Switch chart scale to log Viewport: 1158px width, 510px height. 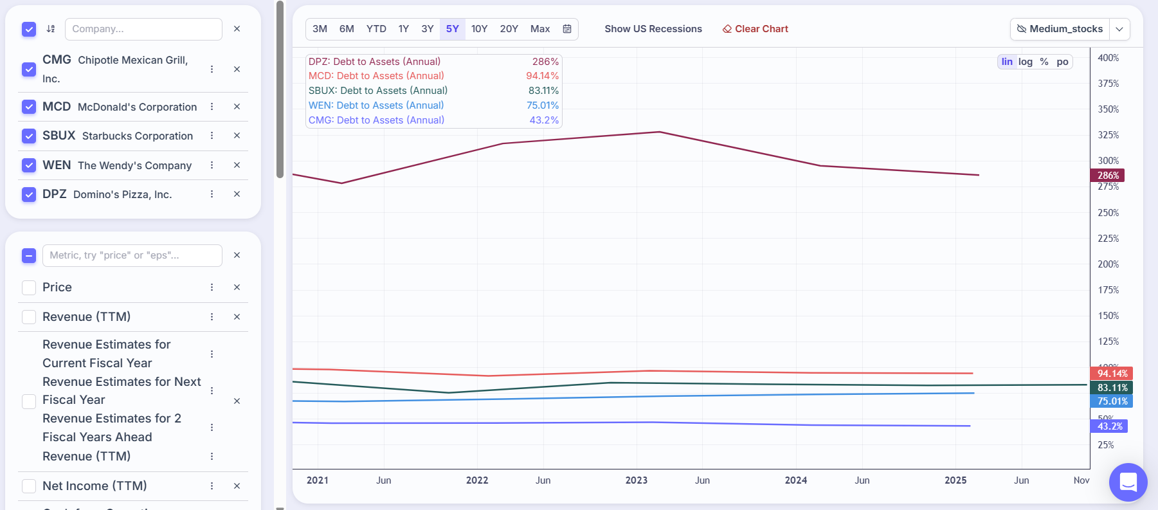point(1026,62)
